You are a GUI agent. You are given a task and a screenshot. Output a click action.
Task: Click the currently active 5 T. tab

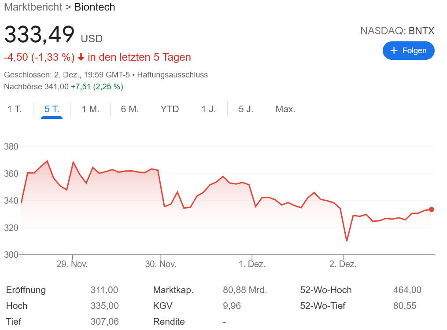coord(52,109)
